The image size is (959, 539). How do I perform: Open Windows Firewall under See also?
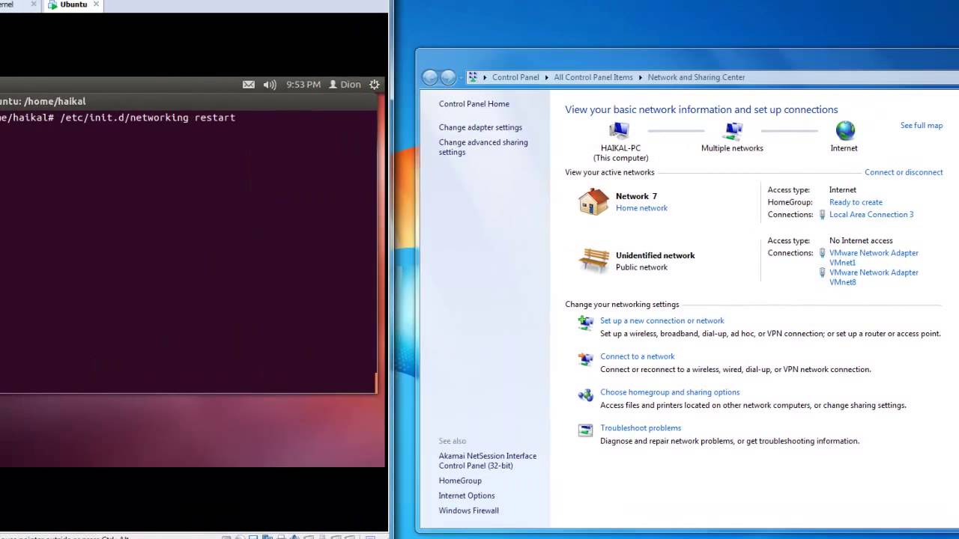[469, 511]
